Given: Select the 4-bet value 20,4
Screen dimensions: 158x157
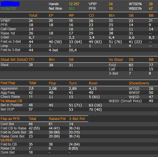Looking at the screenshot, I should 73,50.
